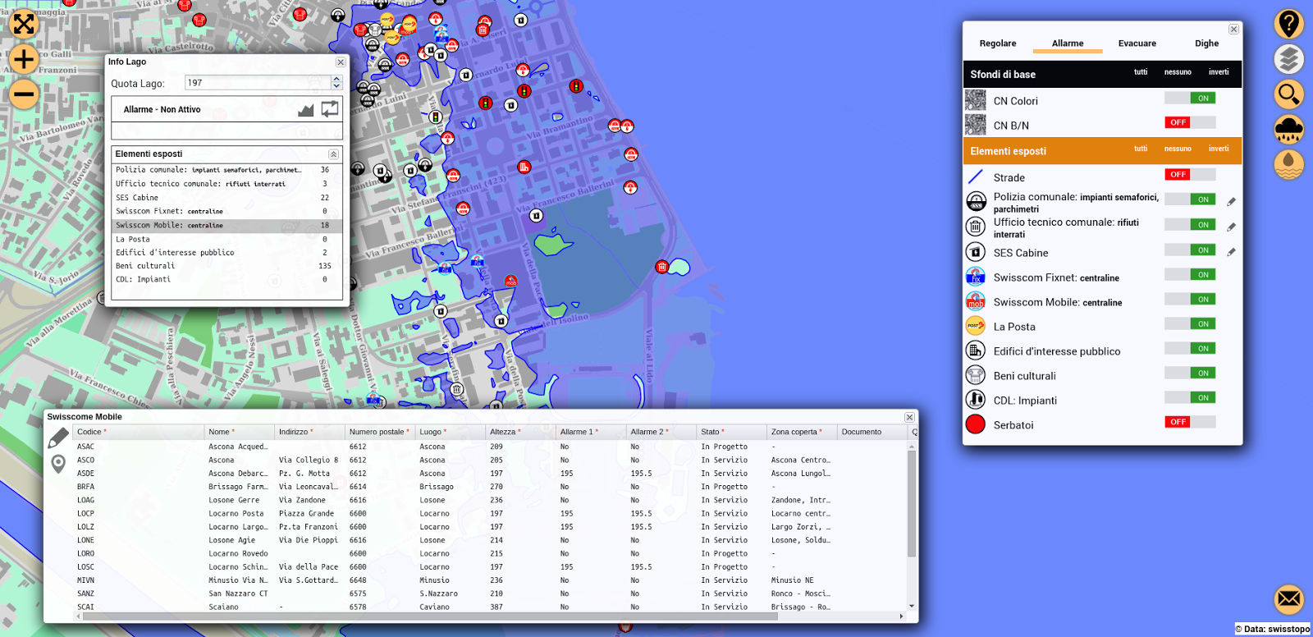
Task: Open the water drop lake level icon
Action: [1289, 165]
